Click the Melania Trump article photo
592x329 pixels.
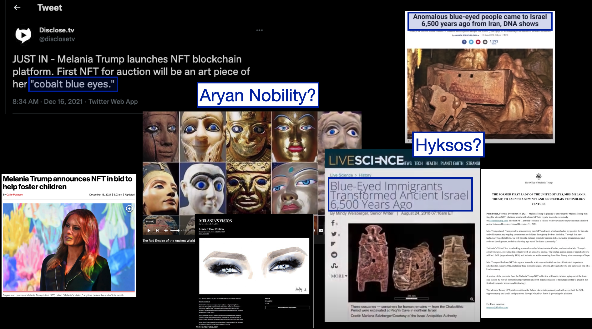pyautogui.click(x=69, y=247)
